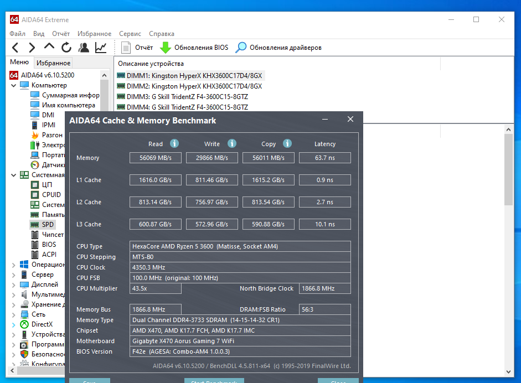521x383 pixels.
Task: Open the Файл menu
Action: click(17, 34)
